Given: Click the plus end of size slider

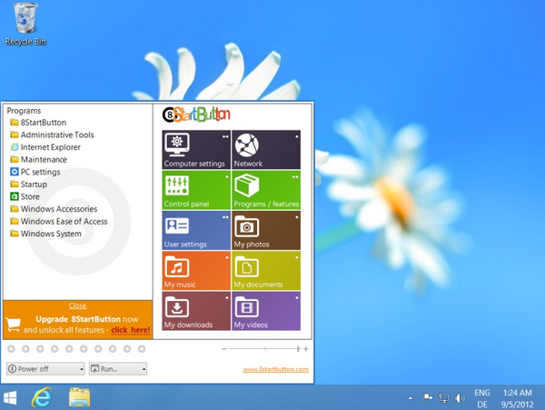Looking at the screenshot, I should pos(306,349).
